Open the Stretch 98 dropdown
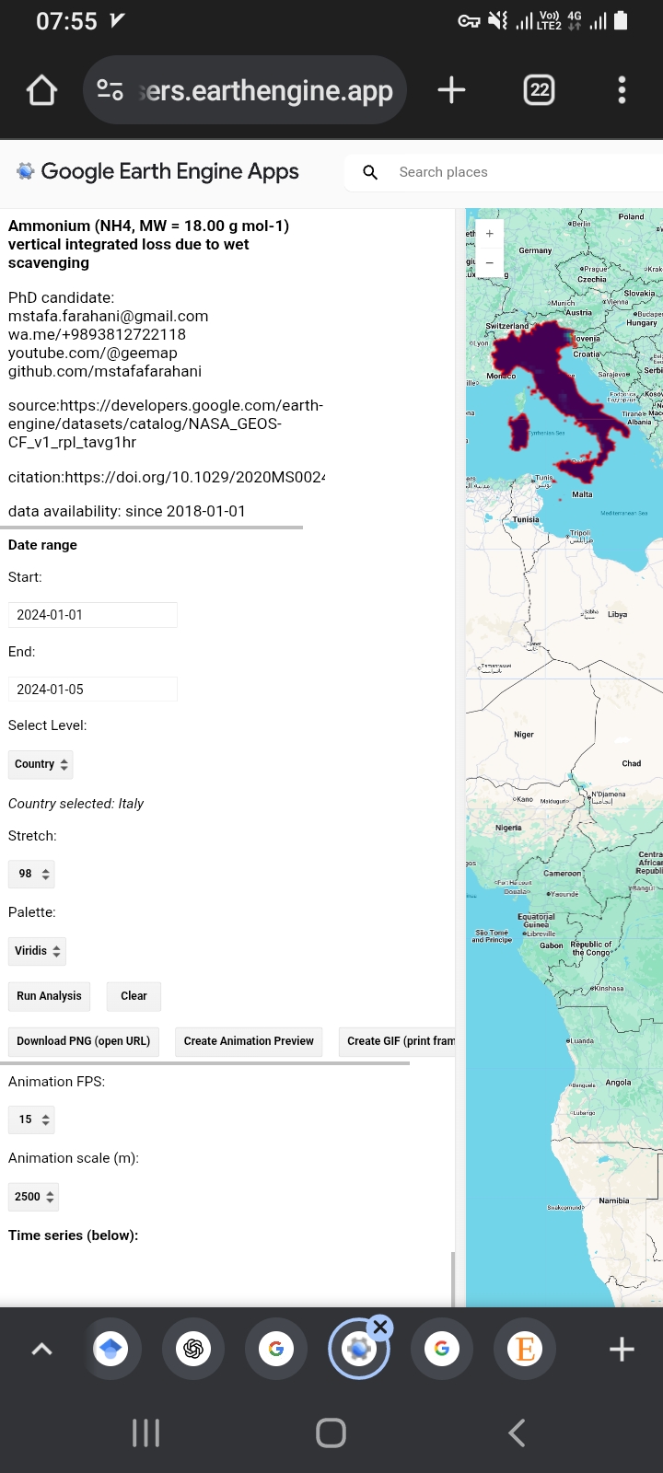 [31, 874]
